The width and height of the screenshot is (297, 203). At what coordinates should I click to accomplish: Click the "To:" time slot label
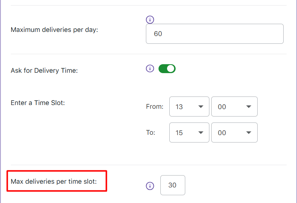pos(151,133)
